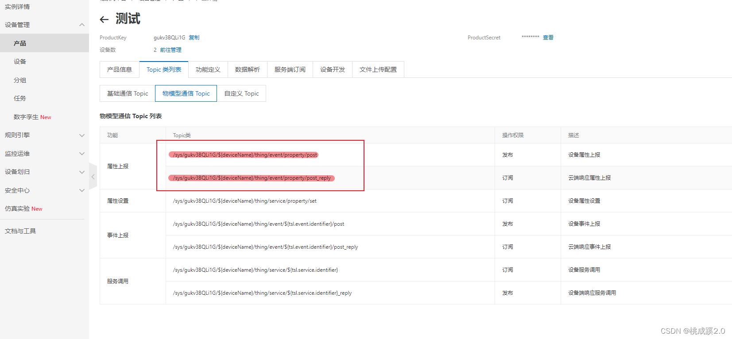Click 查看 to reveal ProductSecret

coord(548,38)
